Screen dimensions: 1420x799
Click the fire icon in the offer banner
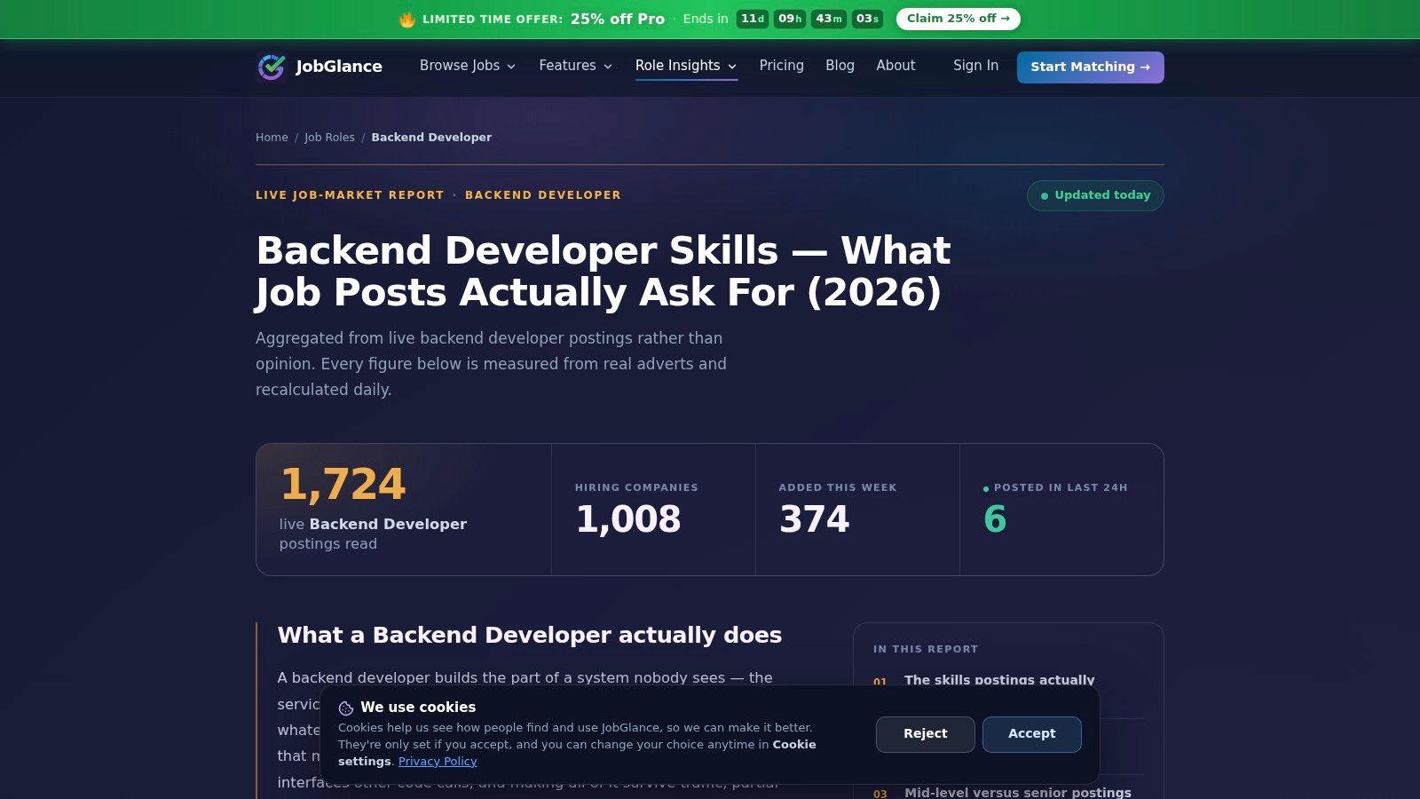tap(407, 19)
